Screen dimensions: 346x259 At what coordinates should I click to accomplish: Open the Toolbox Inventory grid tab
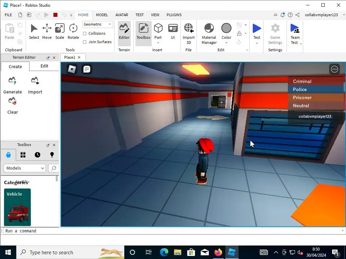[23, 155]
